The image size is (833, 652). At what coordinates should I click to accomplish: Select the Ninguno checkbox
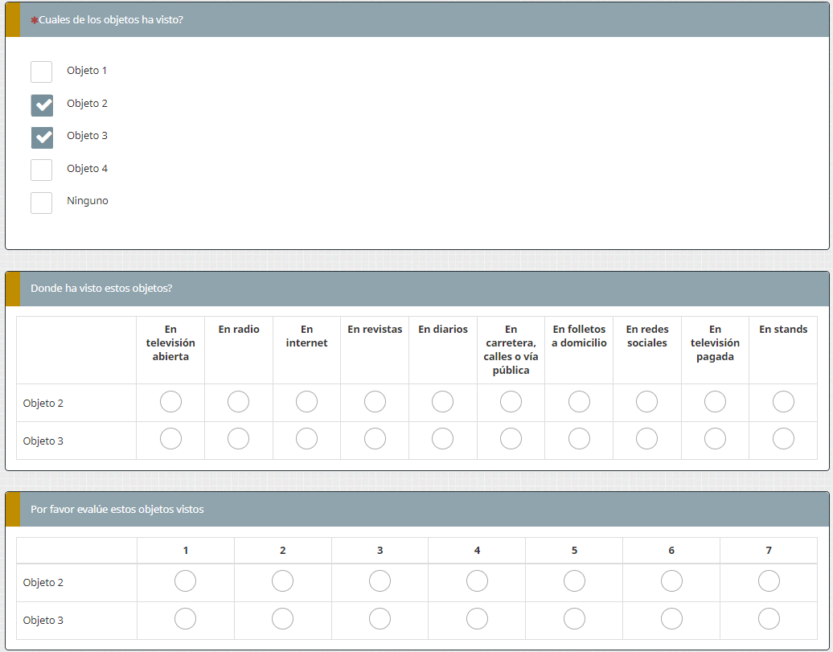coord(42,202)
